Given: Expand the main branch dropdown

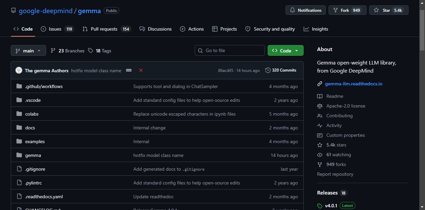Looking at the screenshot, I should [x=28, y=50].
